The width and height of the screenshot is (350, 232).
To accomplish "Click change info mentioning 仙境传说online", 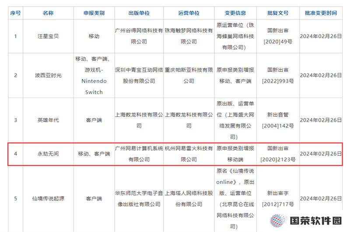I will coord(235,198).
